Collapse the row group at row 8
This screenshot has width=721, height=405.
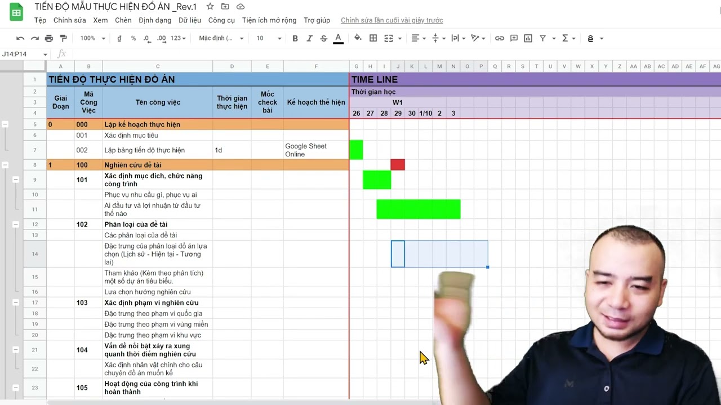5,165
